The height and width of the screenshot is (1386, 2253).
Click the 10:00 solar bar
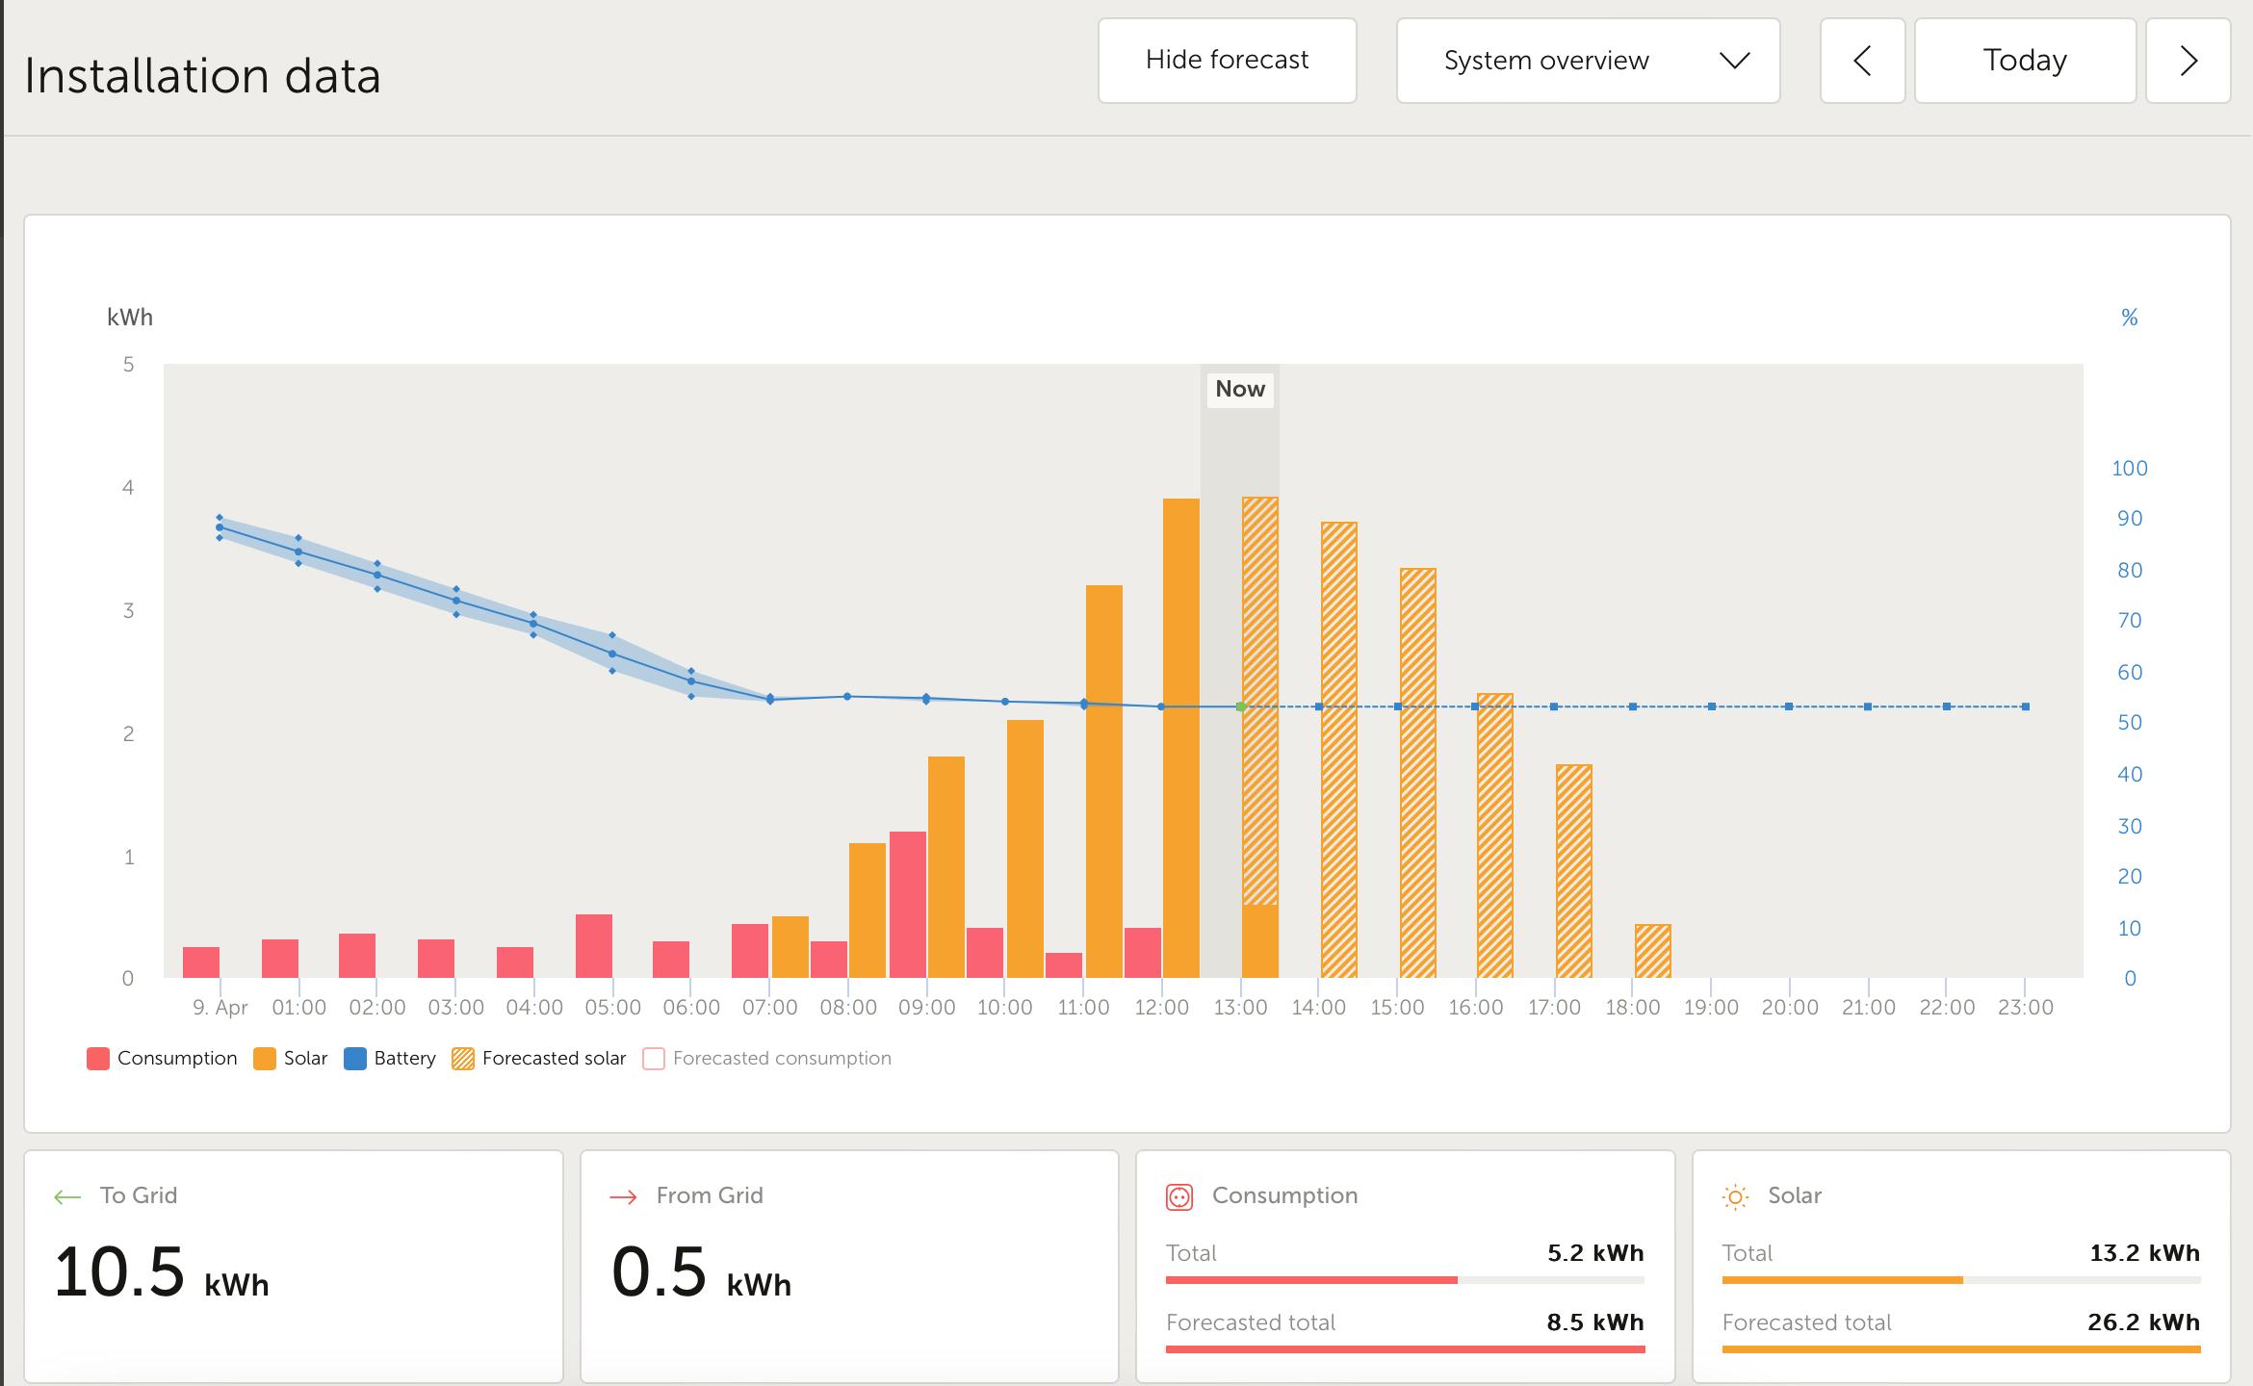point(1025,849)
